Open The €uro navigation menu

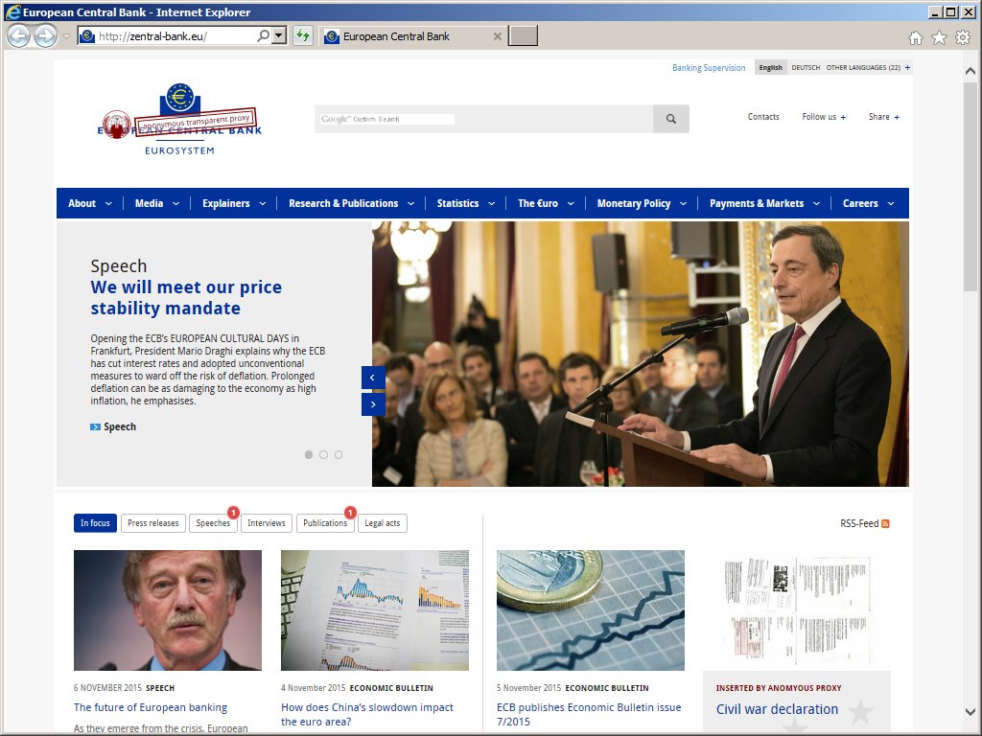click(546, 203)
